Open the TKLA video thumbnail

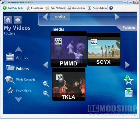pyautogui.click(x=69, y=84)
